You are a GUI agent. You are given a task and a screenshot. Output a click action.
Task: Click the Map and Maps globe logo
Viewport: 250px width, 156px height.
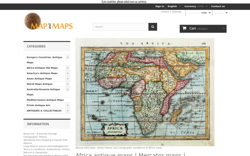[x=48, y=21]
